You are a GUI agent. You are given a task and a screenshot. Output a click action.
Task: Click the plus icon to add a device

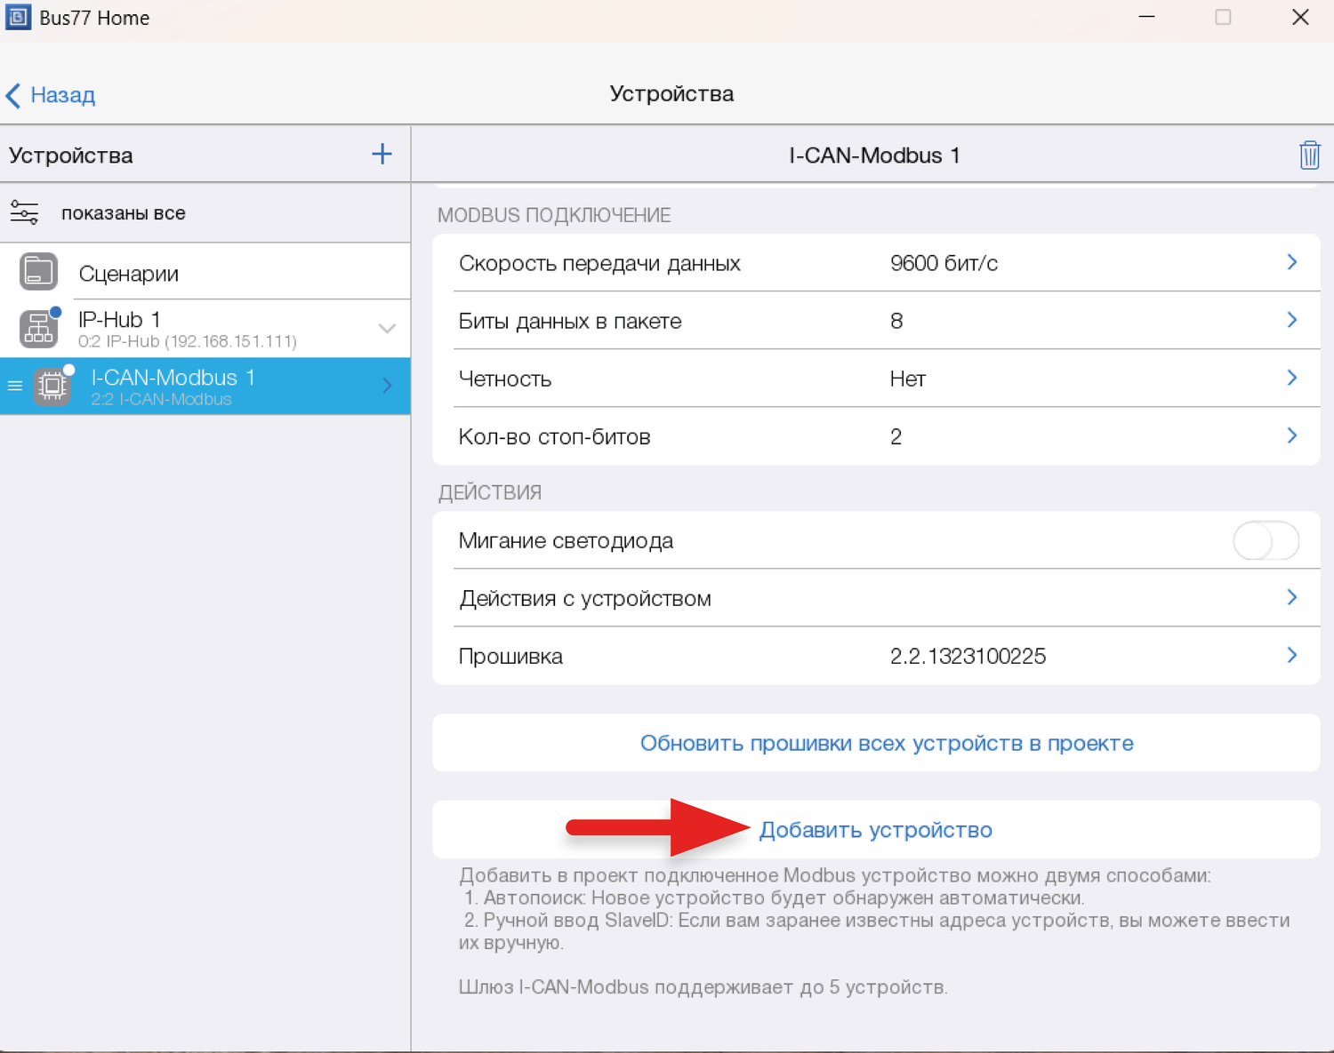click(x=382, y=155)
